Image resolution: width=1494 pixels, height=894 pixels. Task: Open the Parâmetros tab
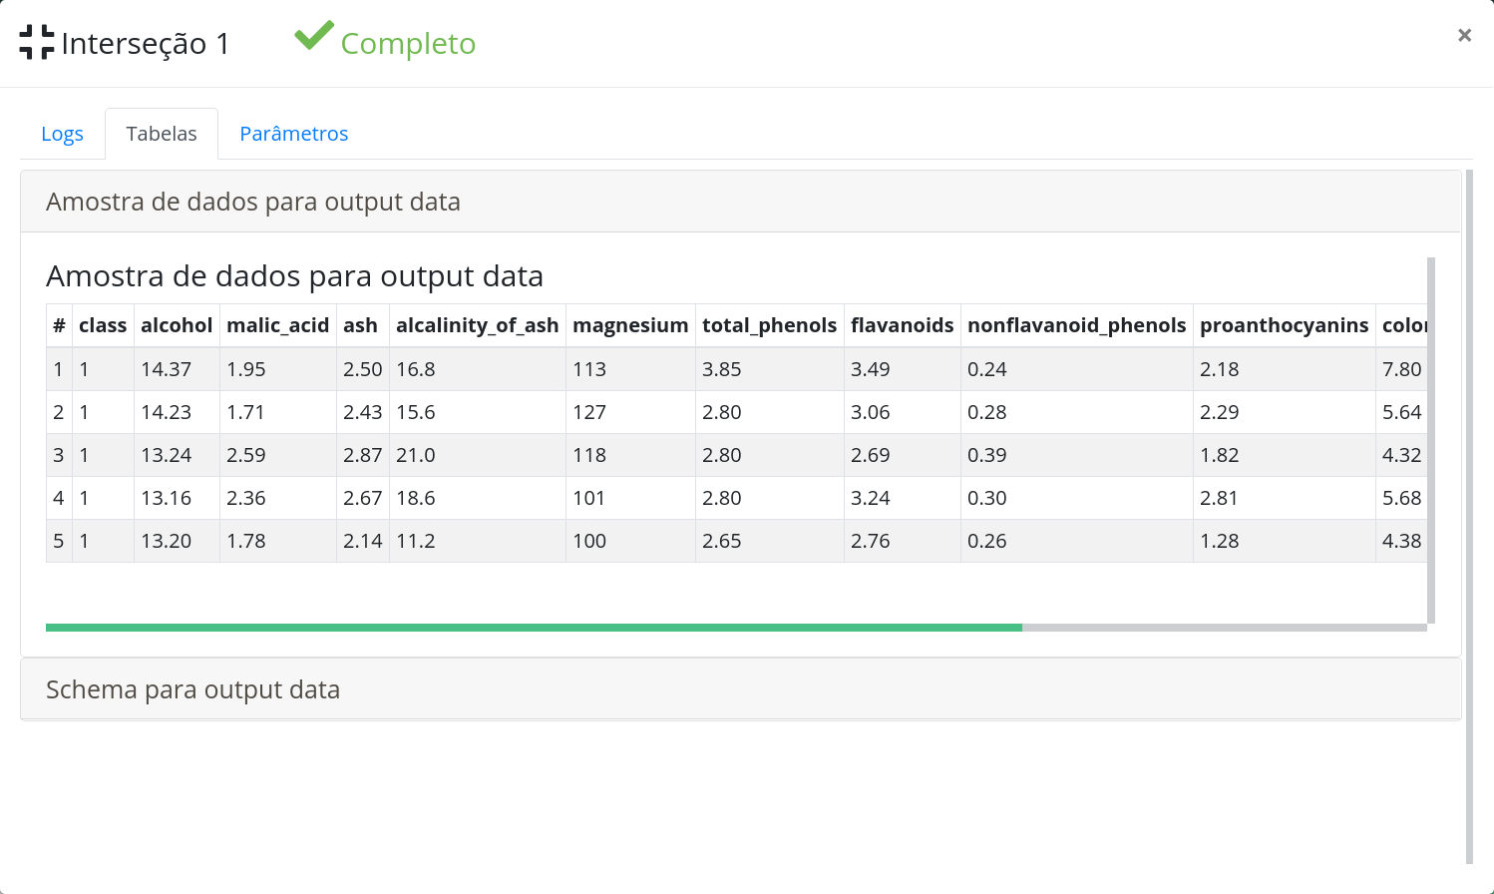294,134
